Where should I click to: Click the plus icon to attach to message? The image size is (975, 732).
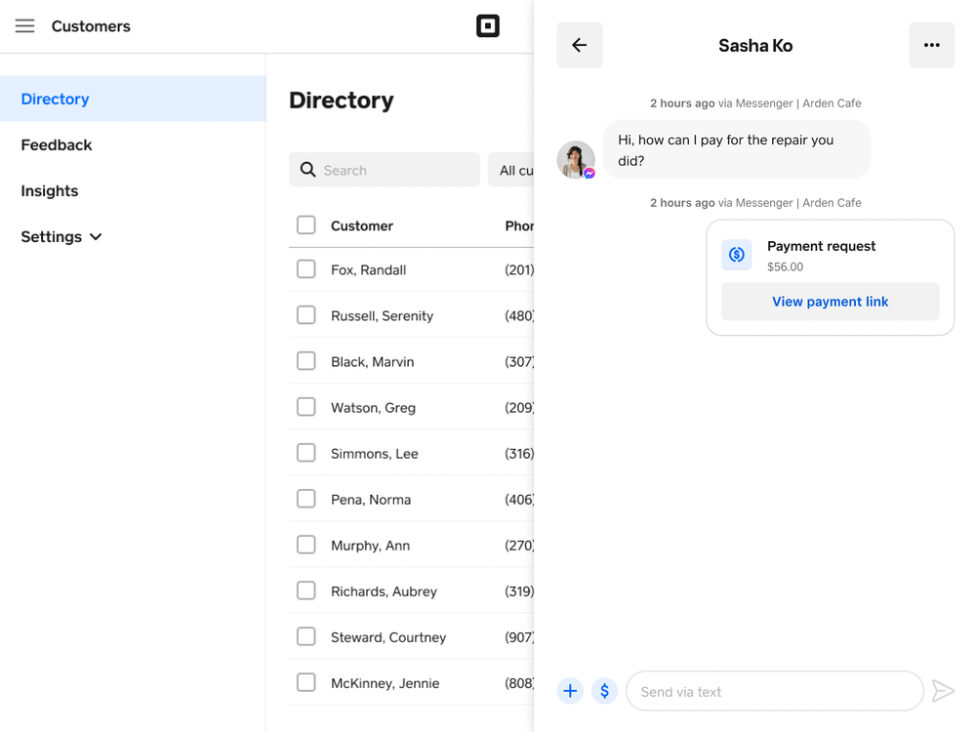click(x=570, y=690)
